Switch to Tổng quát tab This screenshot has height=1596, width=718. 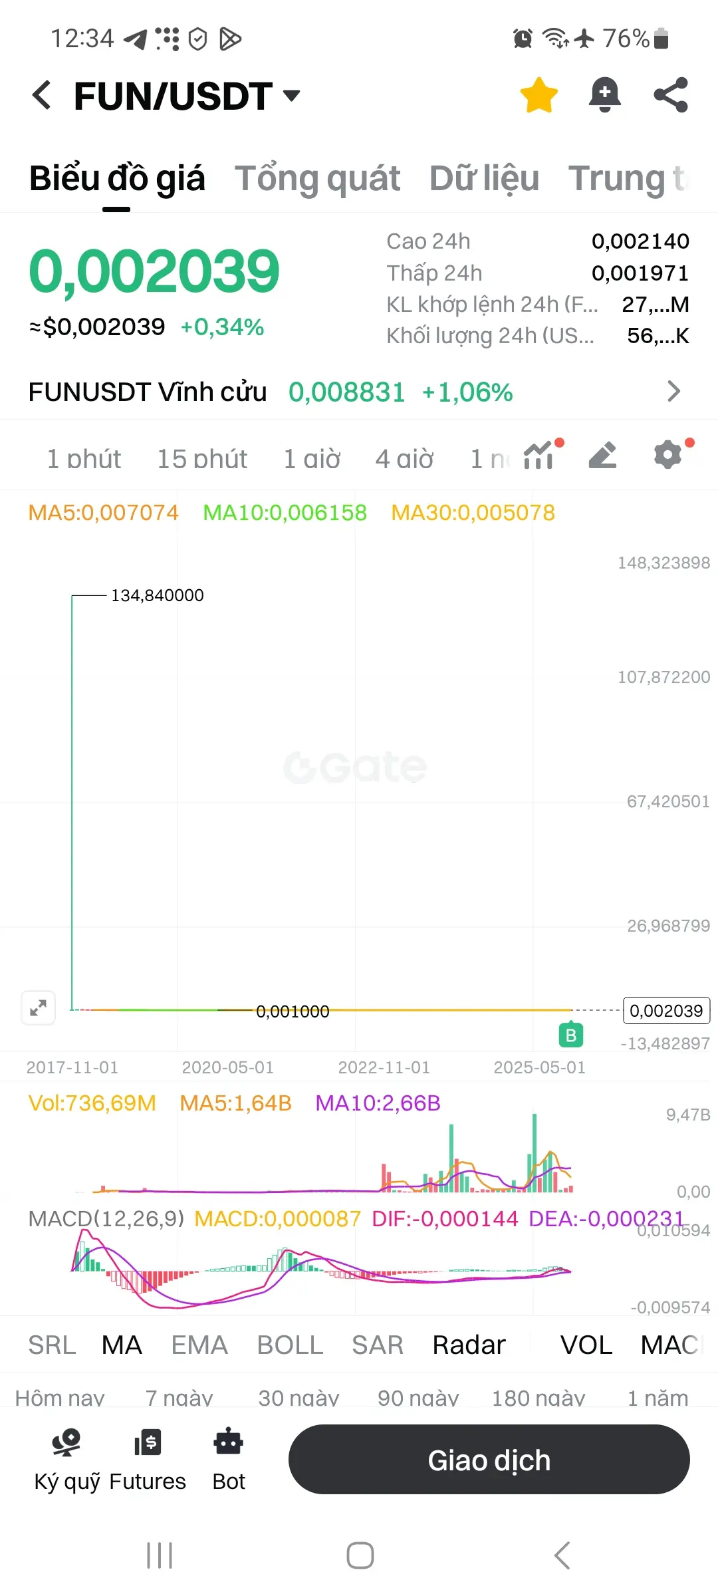point(317,178)
